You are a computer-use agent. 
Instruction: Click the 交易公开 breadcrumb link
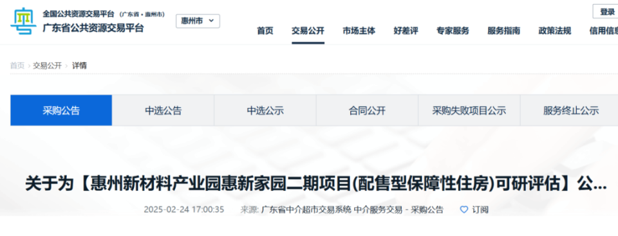(47, 66)
